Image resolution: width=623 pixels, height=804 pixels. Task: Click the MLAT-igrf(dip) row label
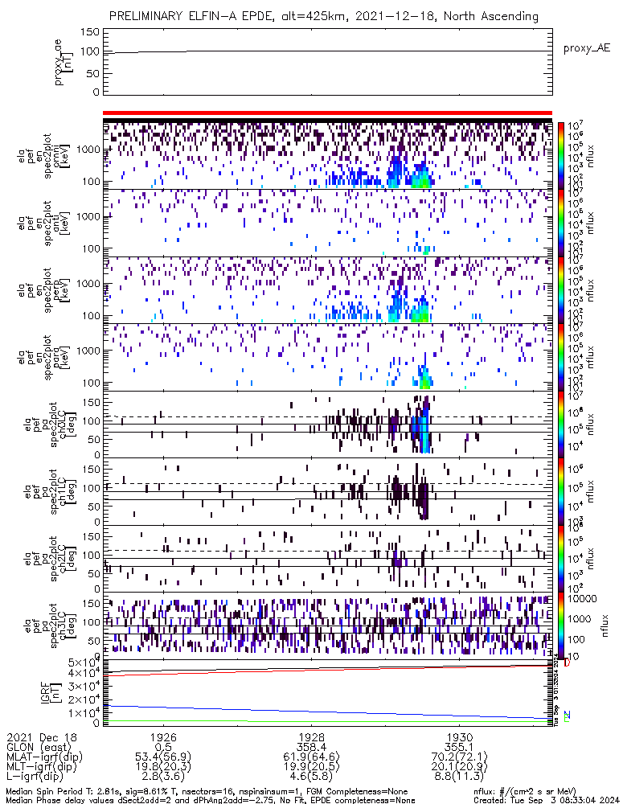44,757
